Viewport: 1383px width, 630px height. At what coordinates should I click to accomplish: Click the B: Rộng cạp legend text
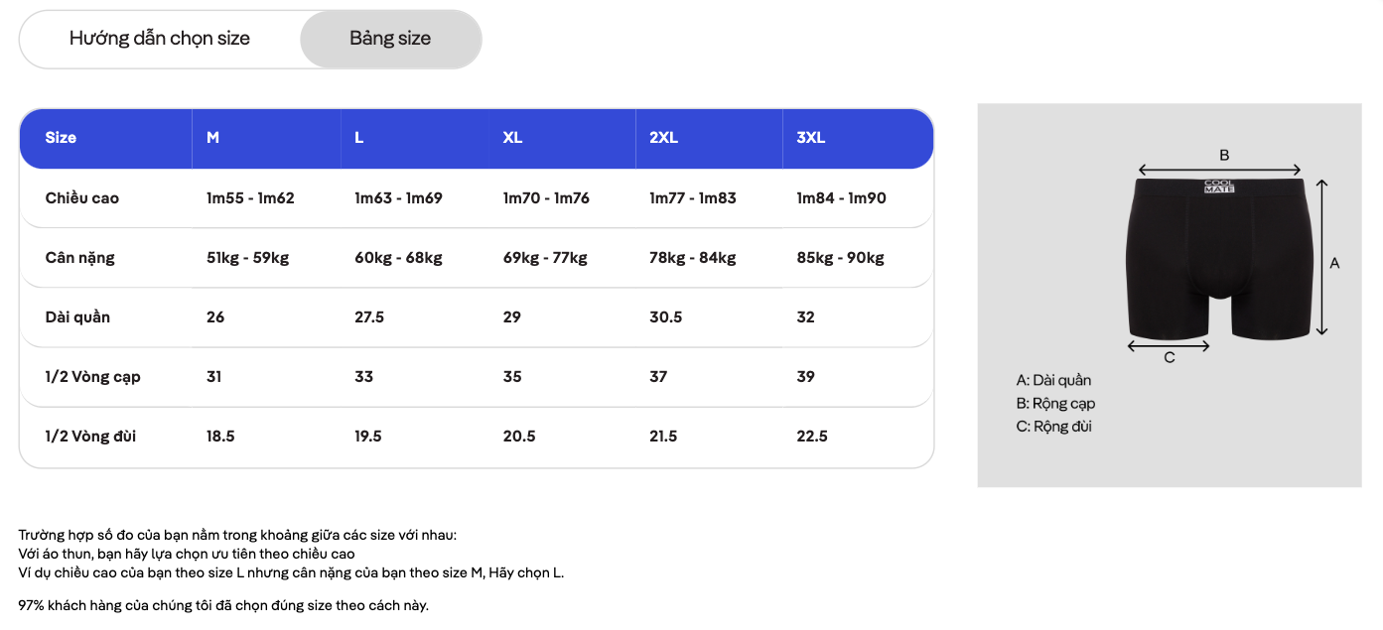[x=1055, y=403]
